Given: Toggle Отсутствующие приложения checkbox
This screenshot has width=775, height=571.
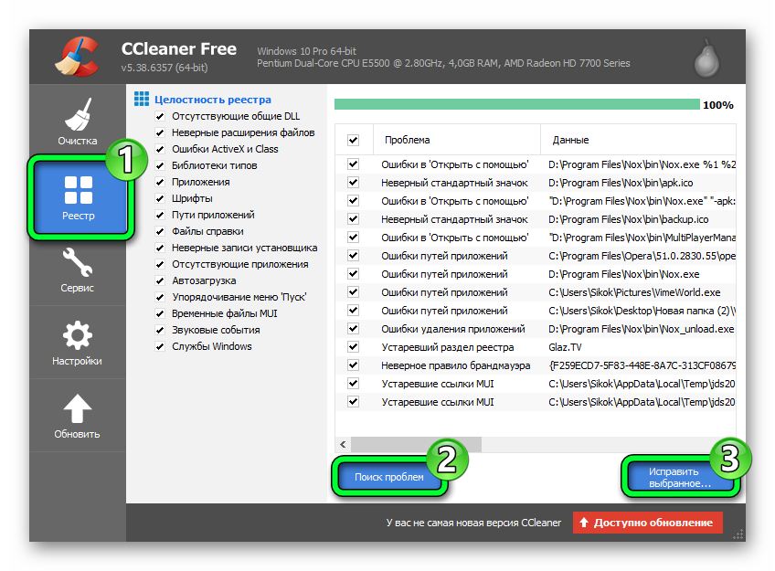Looking at the screenshot, I should (x=160, y=264).
